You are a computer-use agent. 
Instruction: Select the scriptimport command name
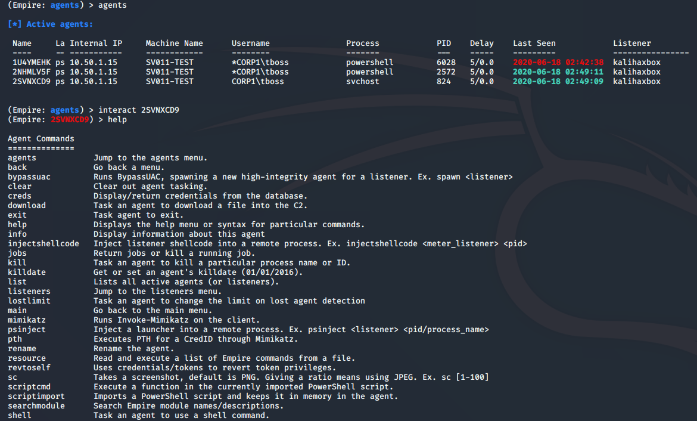tap(36, 396)
